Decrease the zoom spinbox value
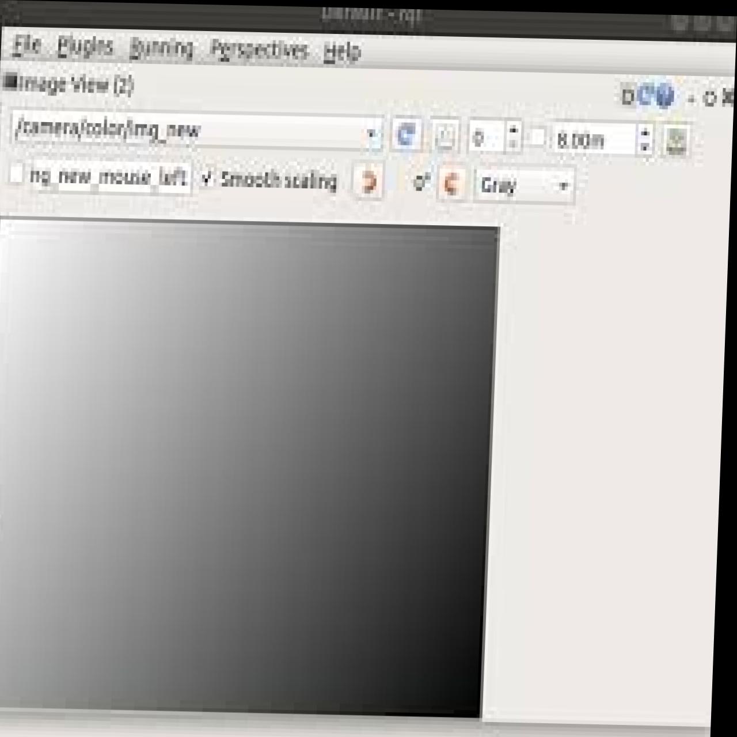The image size is (737, 737). [514, 145]
